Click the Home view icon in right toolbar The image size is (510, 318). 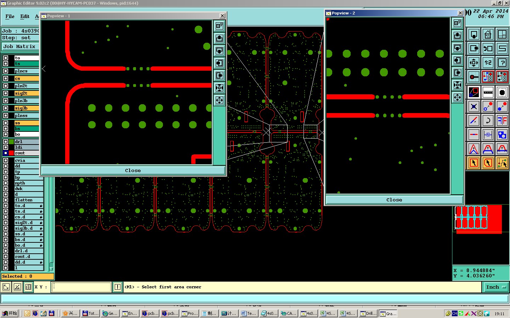tap(488, 35)
